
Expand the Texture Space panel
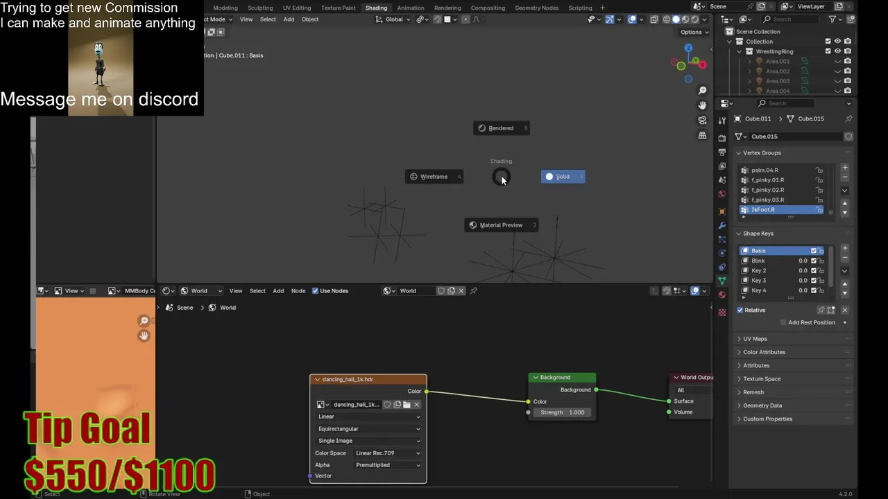[762, 379]
